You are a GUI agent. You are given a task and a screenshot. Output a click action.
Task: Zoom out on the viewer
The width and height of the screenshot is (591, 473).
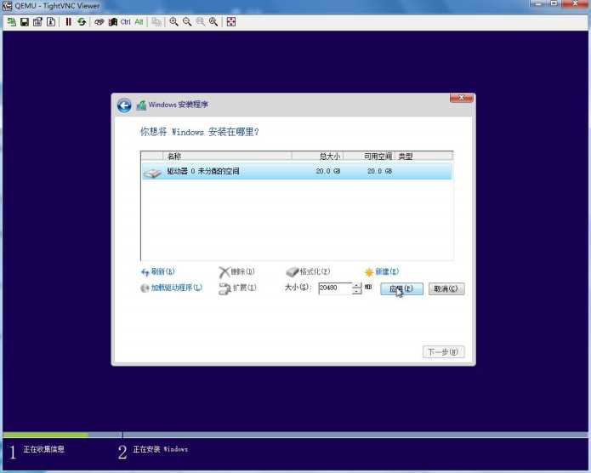coord(187,22)
